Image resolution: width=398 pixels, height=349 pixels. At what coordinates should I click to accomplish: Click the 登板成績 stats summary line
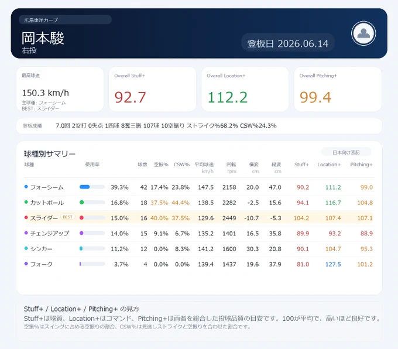(166, 126)
